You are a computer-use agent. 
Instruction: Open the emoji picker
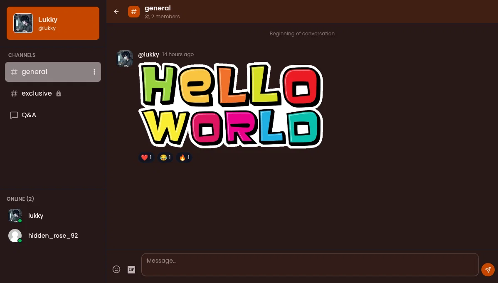pyautogui.click(x=116, y=269)
